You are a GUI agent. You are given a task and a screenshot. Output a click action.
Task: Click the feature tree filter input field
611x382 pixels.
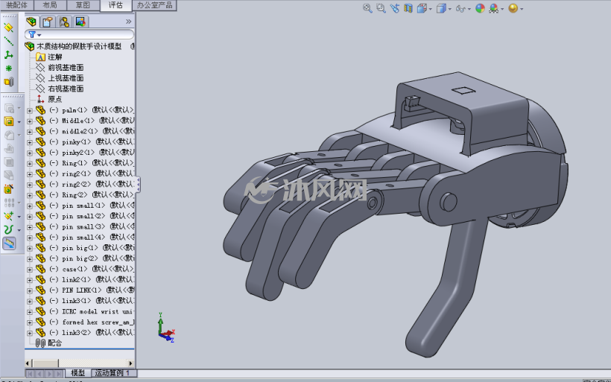click(79, 35)
